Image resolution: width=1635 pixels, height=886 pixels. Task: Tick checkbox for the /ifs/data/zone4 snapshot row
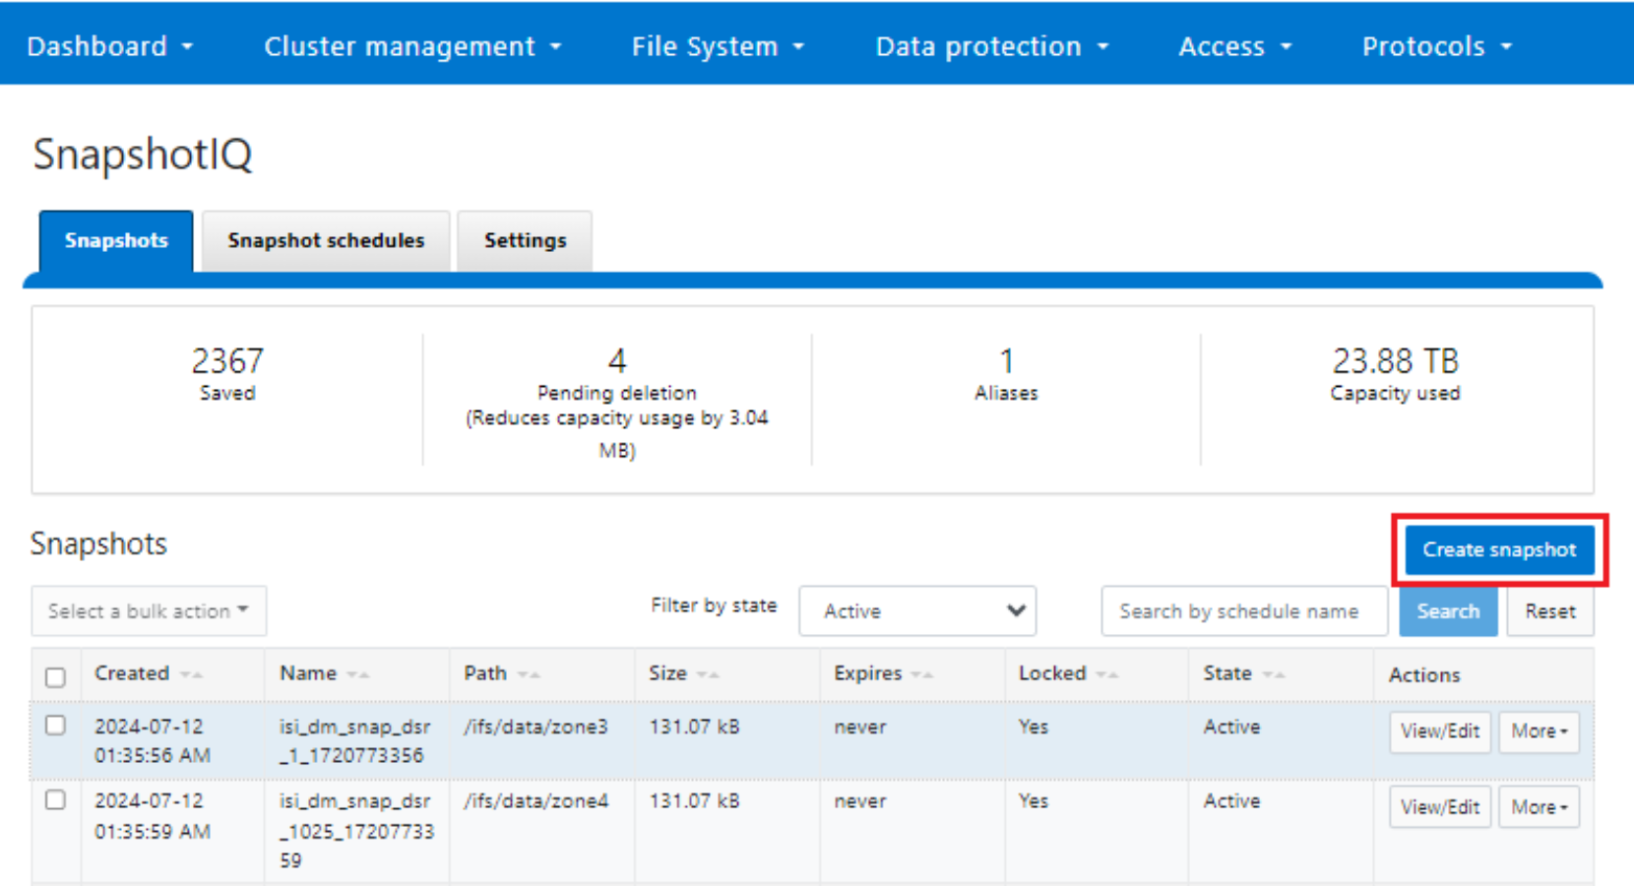55,799
